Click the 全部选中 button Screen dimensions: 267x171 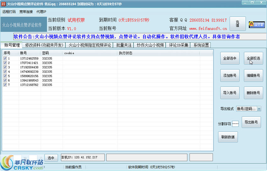point(230,58)
